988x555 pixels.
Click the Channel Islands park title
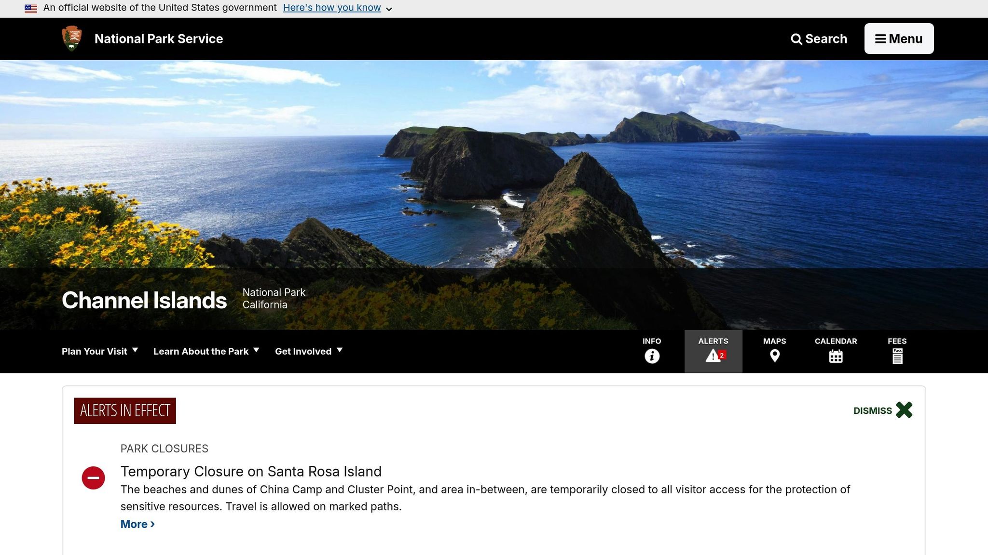(x=144, y=300)
